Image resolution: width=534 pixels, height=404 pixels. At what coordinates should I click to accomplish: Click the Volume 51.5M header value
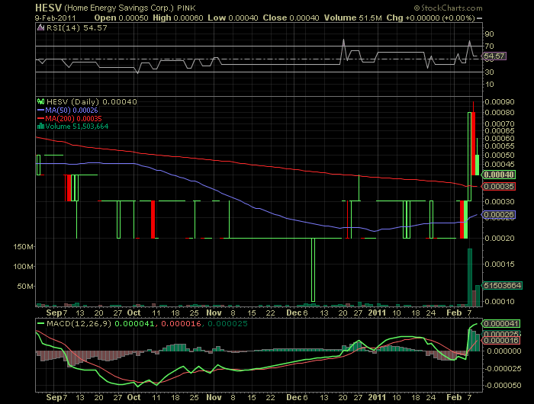(x=352, y=18)
